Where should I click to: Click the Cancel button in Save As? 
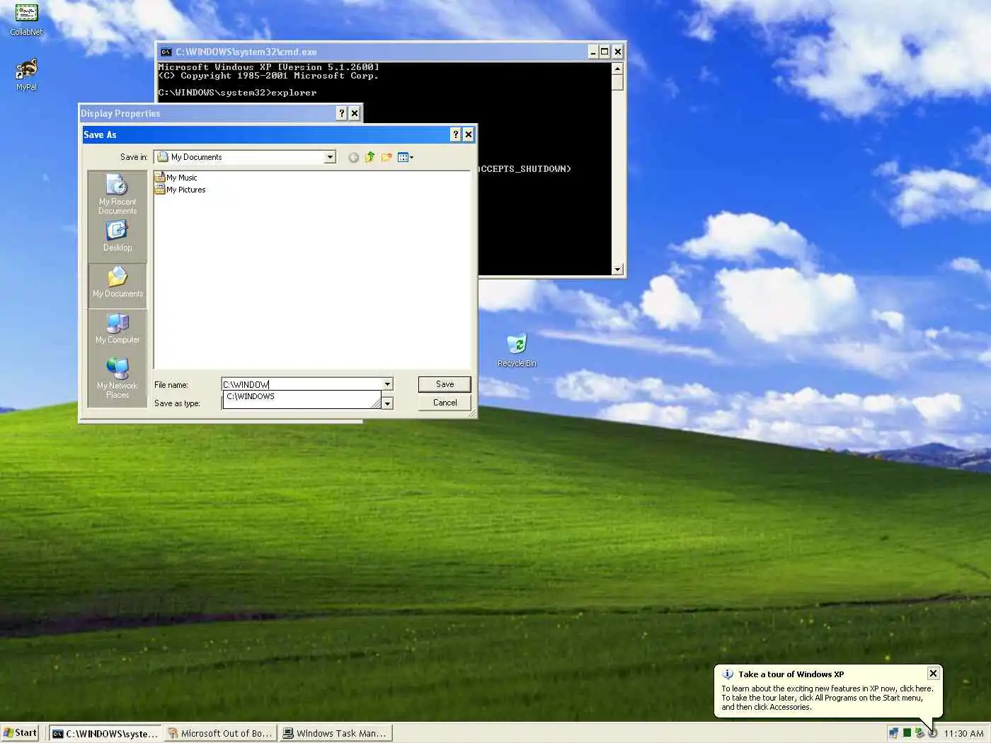tap(445, 403)
